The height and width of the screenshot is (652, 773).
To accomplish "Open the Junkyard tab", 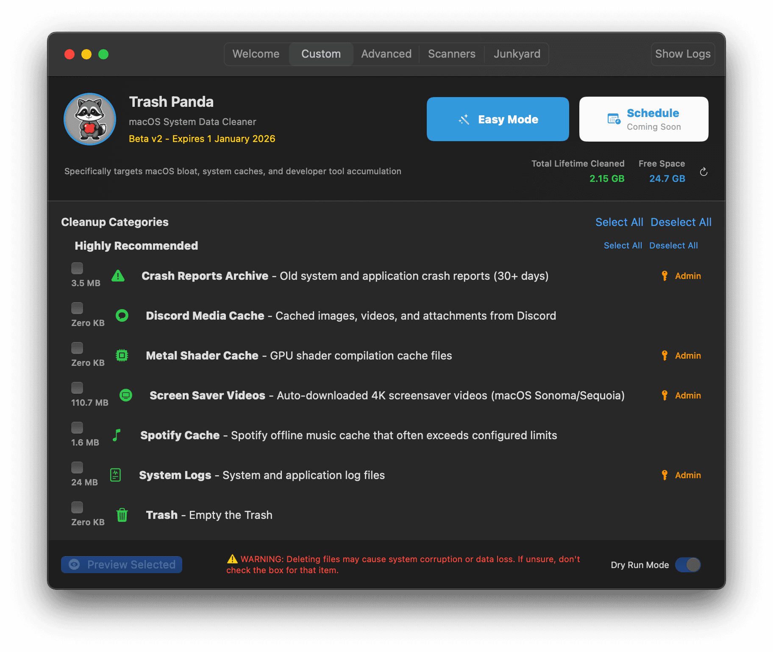I will [517, 54].
